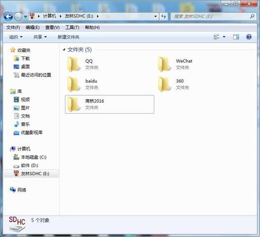Viewport: 260px width, 237px height.
Task: Collapse the 文件夹 (5) group
Action: 64,49
